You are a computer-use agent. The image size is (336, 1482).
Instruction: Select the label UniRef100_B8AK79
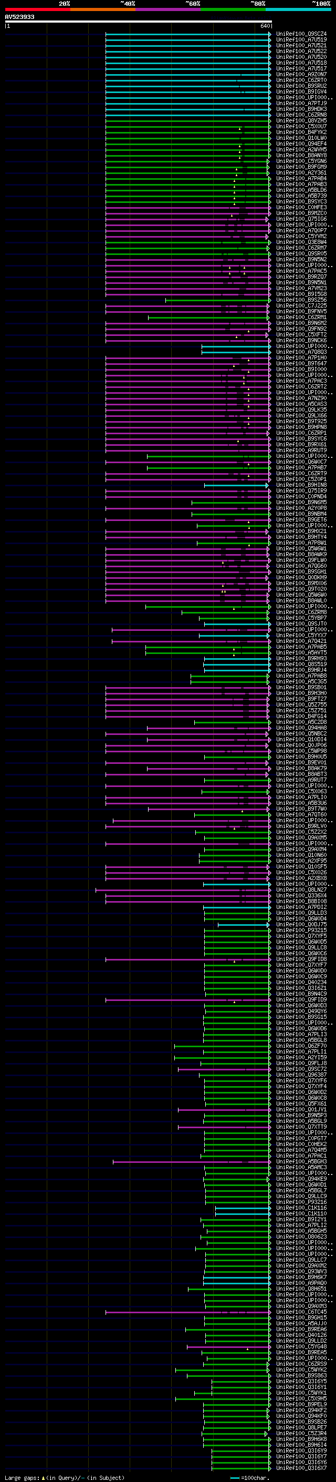point(301,768)
